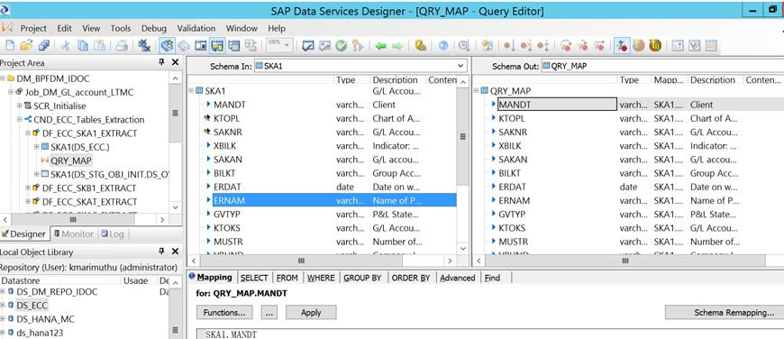Click the Validate All Objects icon
This screenshot has height=339, width=784.
pyautogui.click(x=325, y=45)
